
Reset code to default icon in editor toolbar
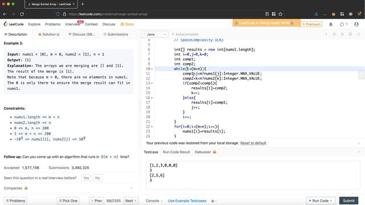click(342, 34)
